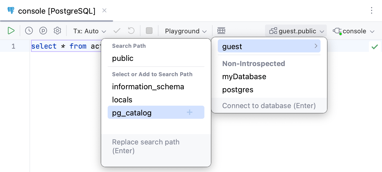The image size is (382, 172).
Task: Select myDatabase under Non-Introspected
Action: tap(244, 77)
